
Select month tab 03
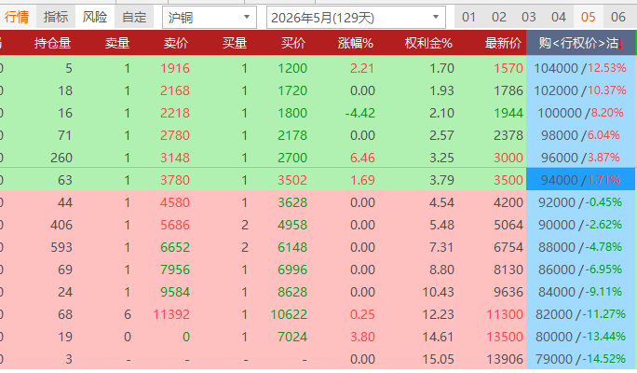coord(529,17)
